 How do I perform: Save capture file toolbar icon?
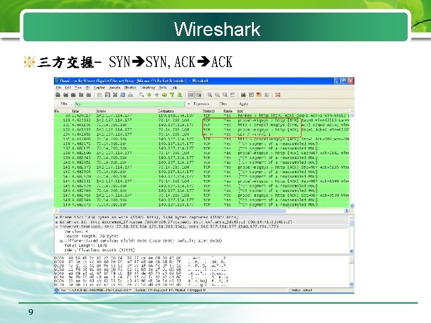pyautogui.click(x=108, y=95)
